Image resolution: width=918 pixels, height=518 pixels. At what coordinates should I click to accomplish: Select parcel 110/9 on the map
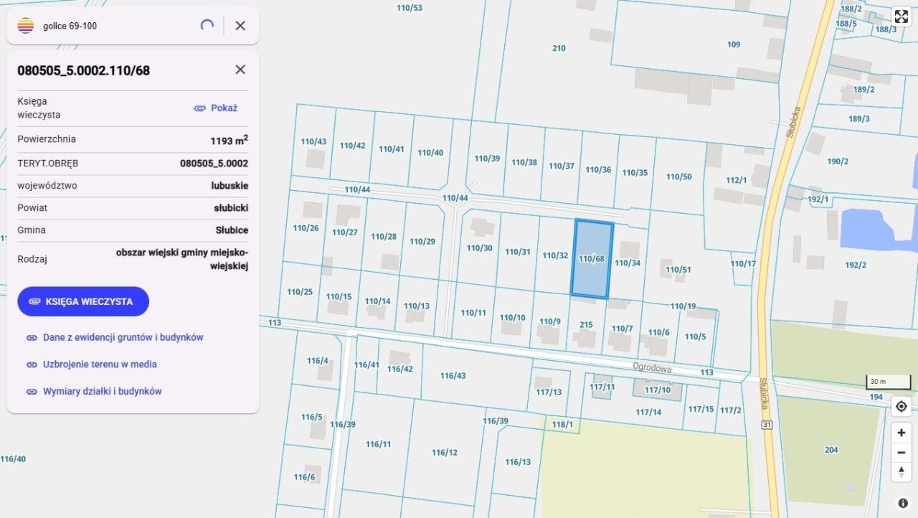[550, 321]
